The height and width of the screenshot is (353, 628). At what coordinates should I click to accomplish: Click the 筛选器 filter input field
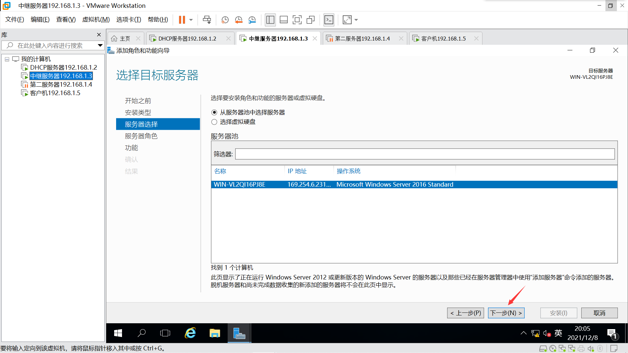[425, 154]
